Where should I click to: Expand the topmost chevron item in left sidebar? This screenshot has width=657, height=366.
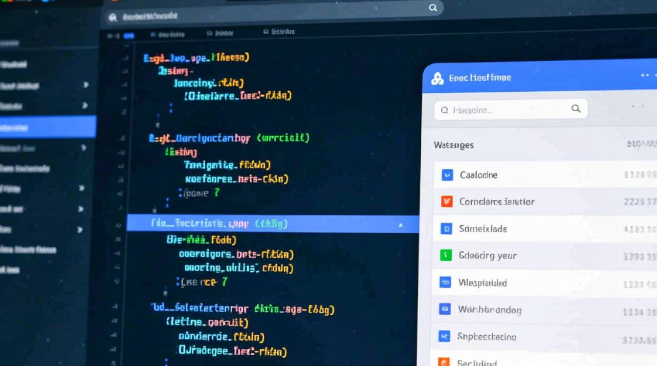click(86, 85)
